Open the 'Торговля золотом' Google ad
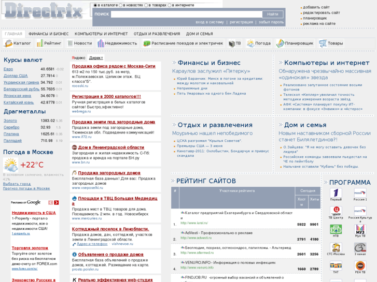The height and width of the screenshot is (282, 377). tap(30, 248)
